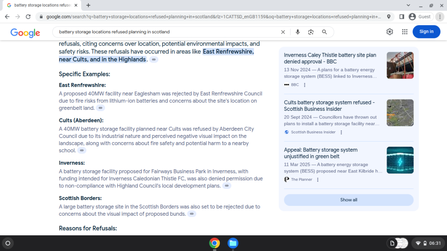
Task: Close the battery storage search tab
Action: tap(76, 5)
